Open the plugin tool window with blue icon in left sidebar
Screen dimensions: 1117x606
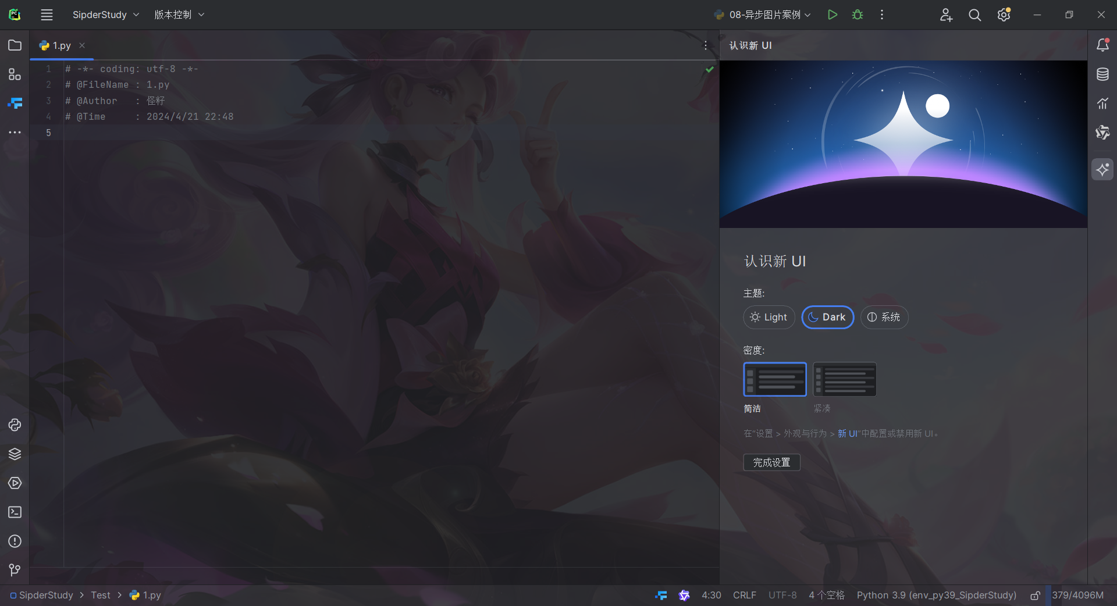[15, 104]
